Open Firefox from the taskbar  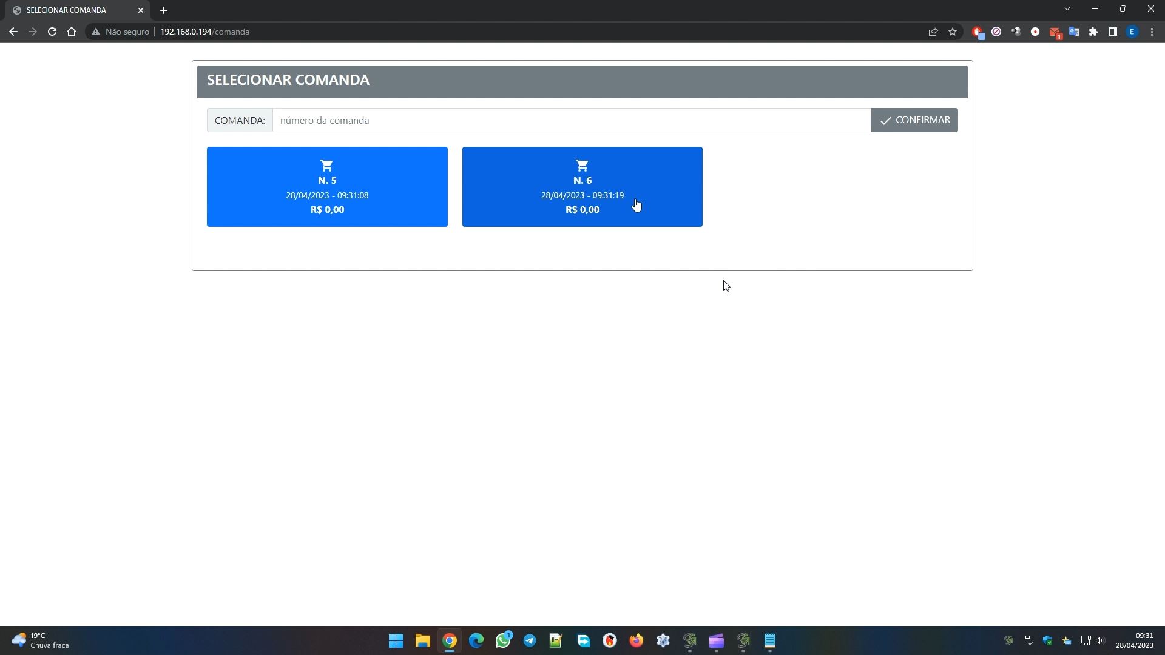click(x=636, y=640)
